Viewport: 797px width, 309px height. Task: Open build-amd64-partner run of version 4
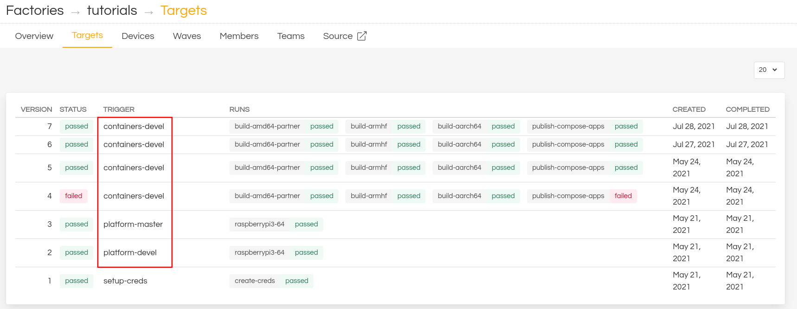pos(284,196)
